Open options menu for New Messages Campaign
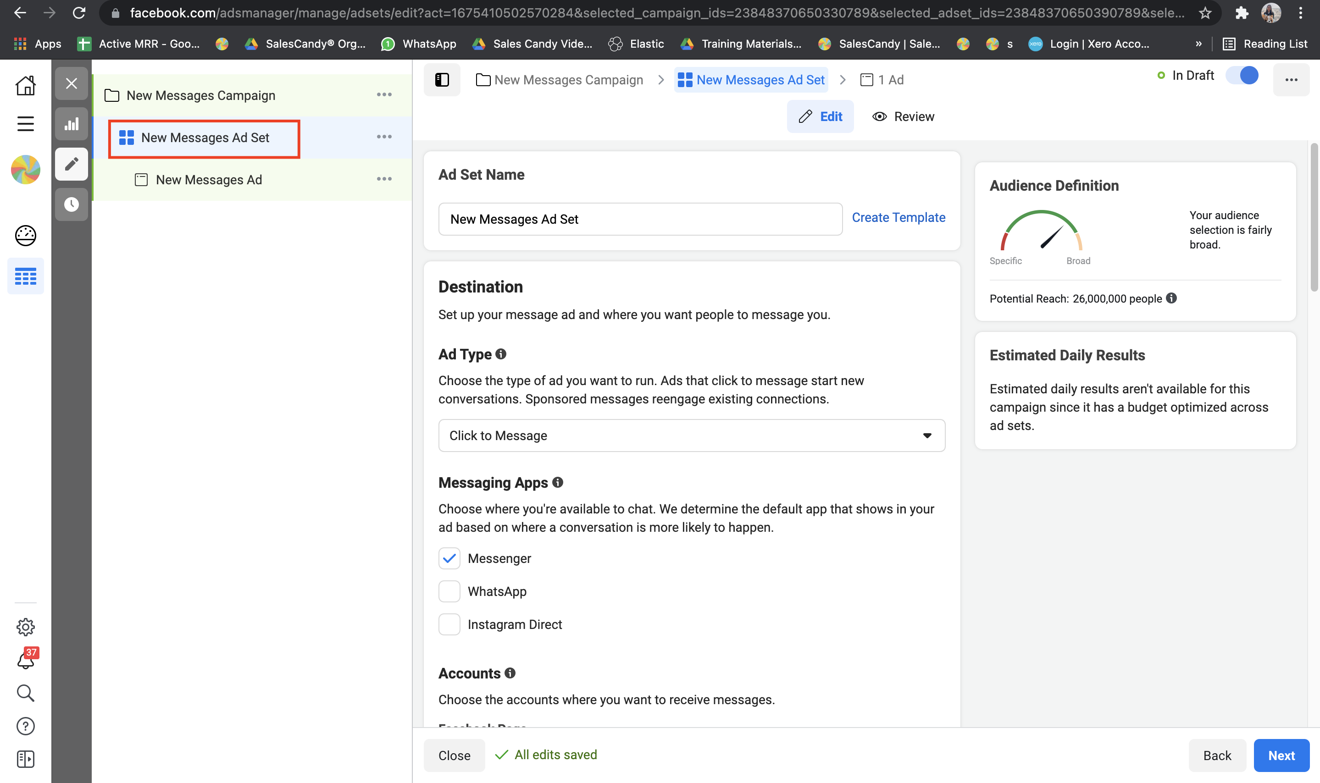Image resolution: width=1320 pixels, height=783 pixels. pos(384,95)
